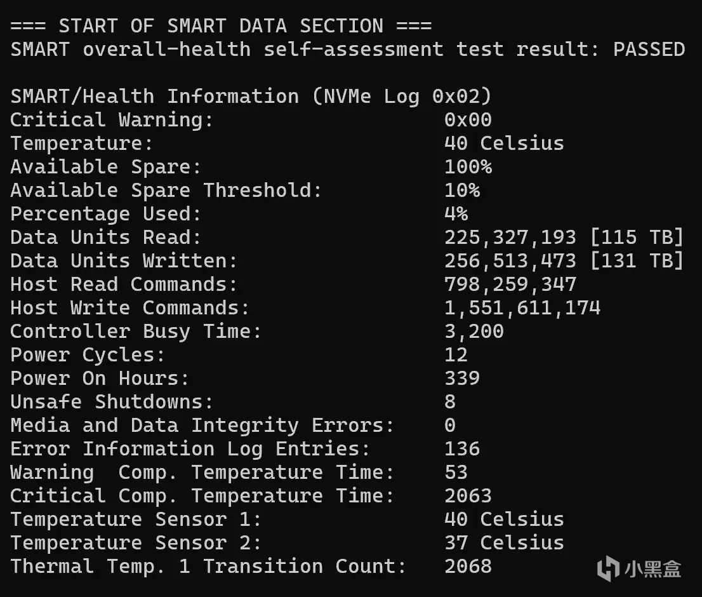Click the PASSED test result text
702x597 pixels.
pos(649,50)
